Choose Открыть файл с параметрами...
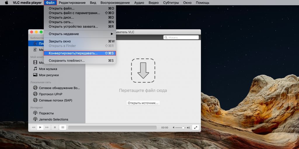Screen dimensions: 299x149 80,13
